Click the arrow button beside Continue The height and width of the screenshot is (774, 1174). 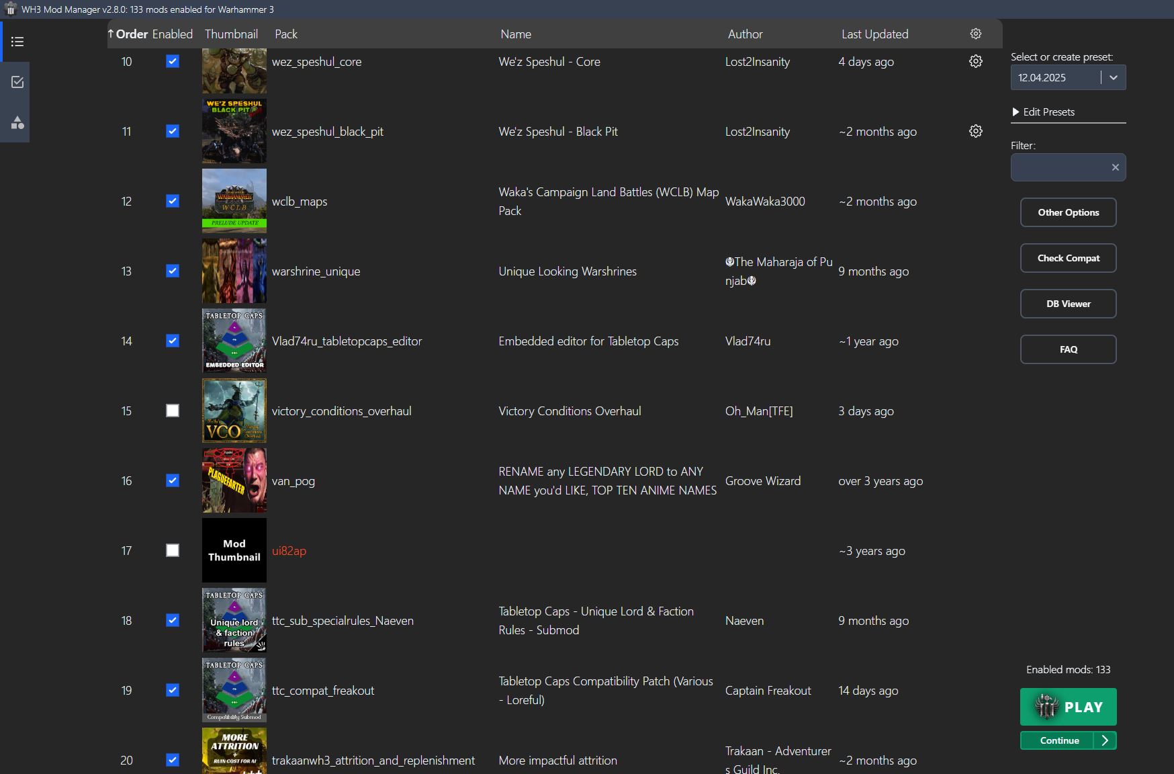(1105, 740)
